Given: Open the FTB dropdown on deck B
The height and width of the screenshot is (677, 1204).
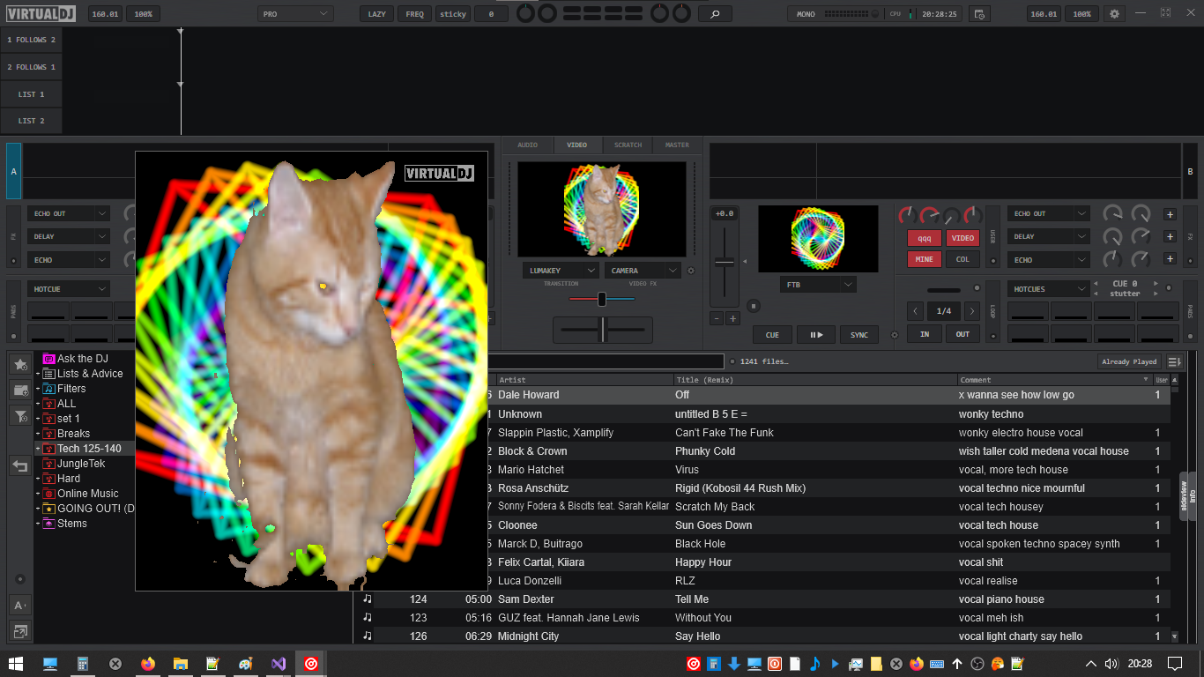Looking at the screenshot, I should coord(818,285).
